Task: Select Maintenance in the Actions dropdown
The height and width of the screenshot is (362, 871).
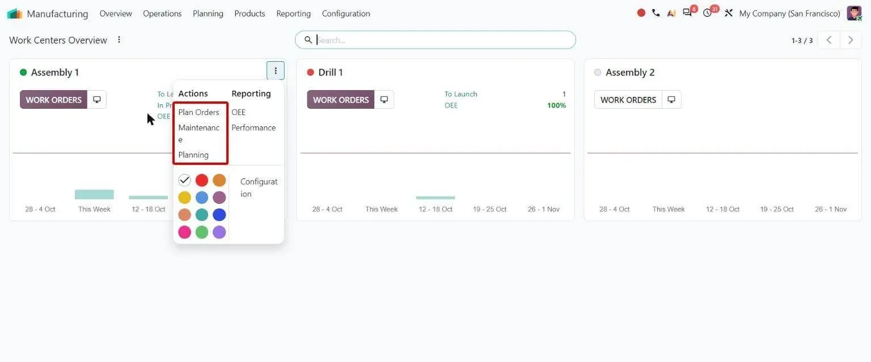Action: 198,133
